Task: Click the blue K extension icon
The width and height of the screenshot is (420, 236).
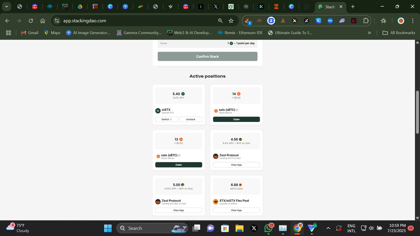Action: 318,21
